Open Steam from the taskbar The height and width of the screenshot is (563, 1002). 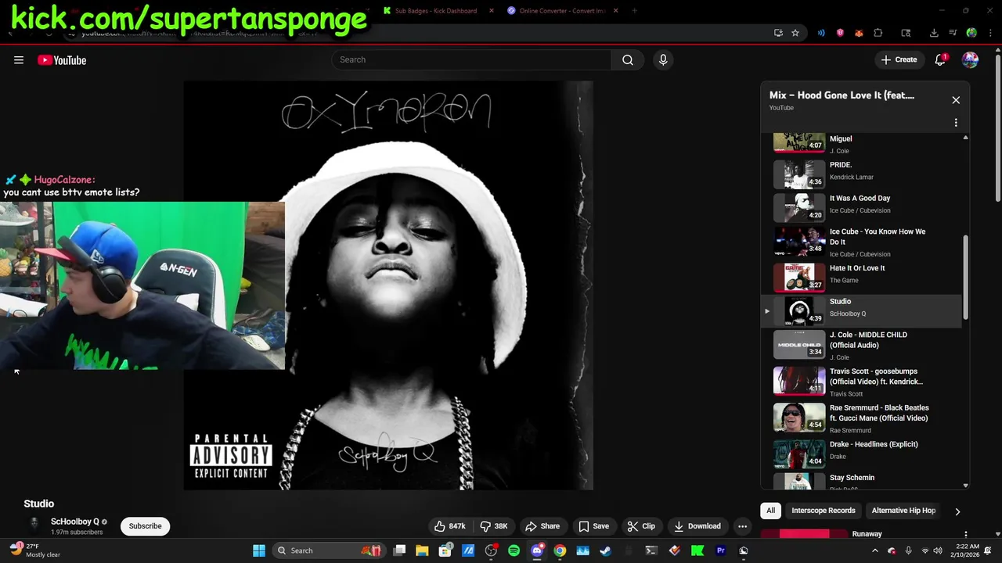pyautogui.click(x=605, y=550)
